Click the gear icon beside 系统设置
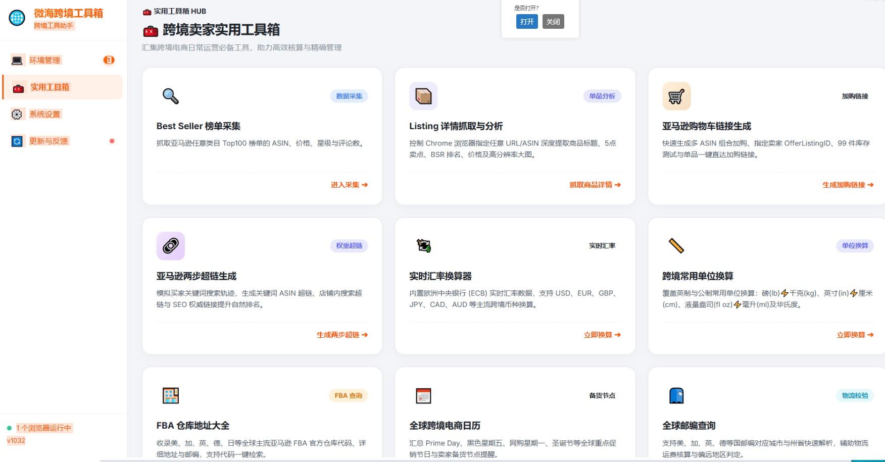The height and width of the screenshot is (462, 885). pos(17,115)
